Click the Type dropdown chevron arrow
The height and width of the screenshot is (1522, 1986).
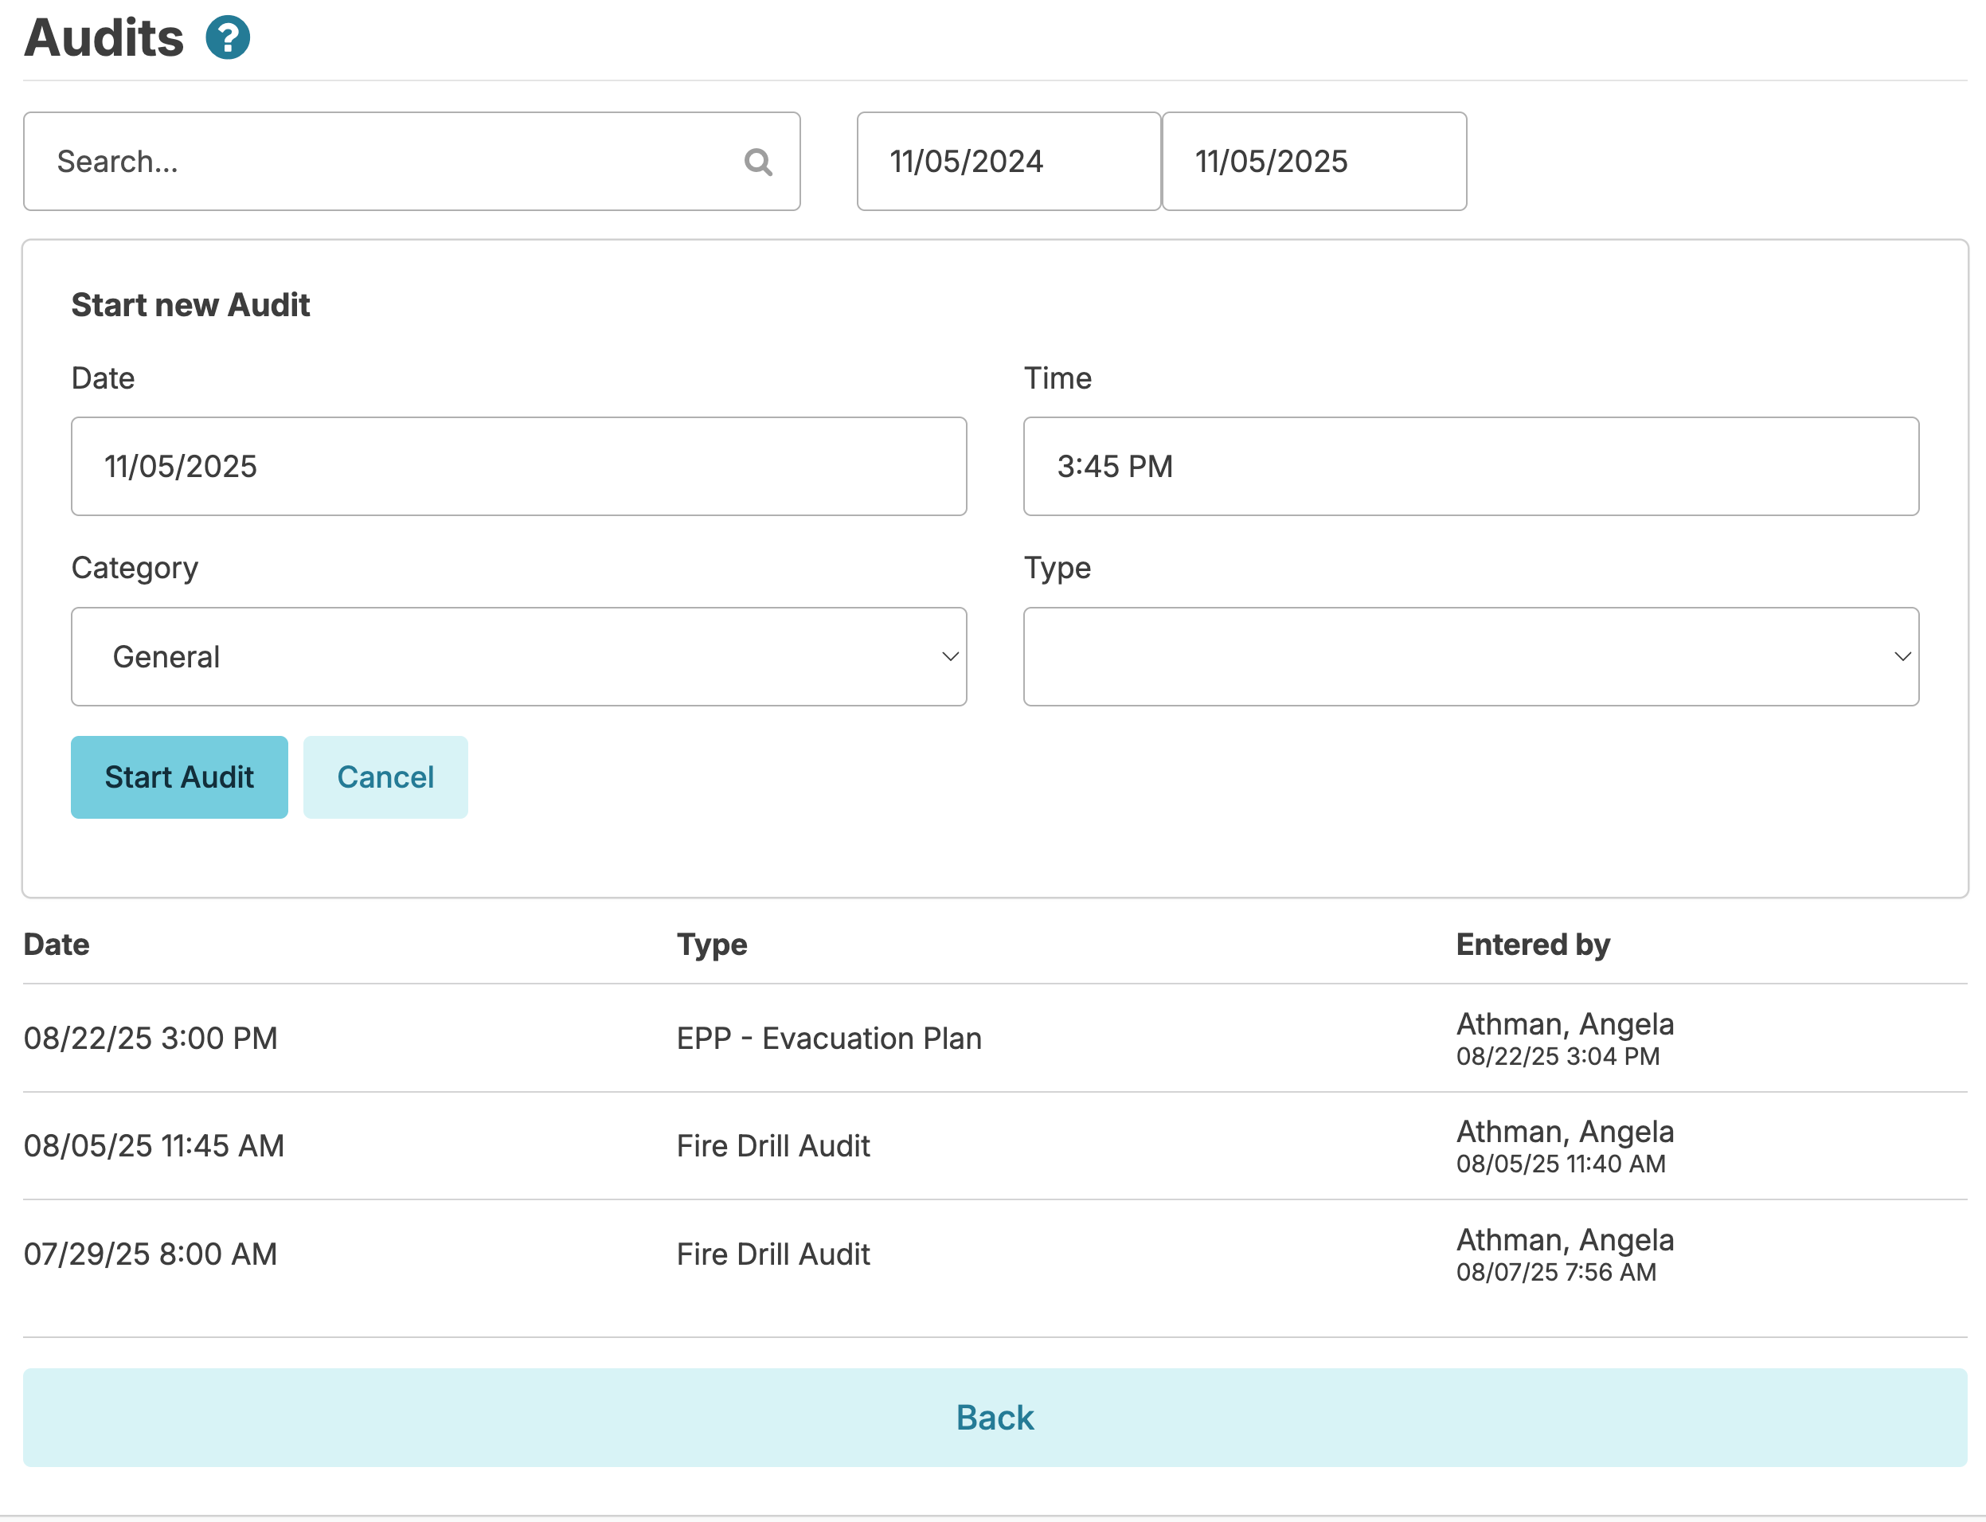click(x=1902, y=657)
